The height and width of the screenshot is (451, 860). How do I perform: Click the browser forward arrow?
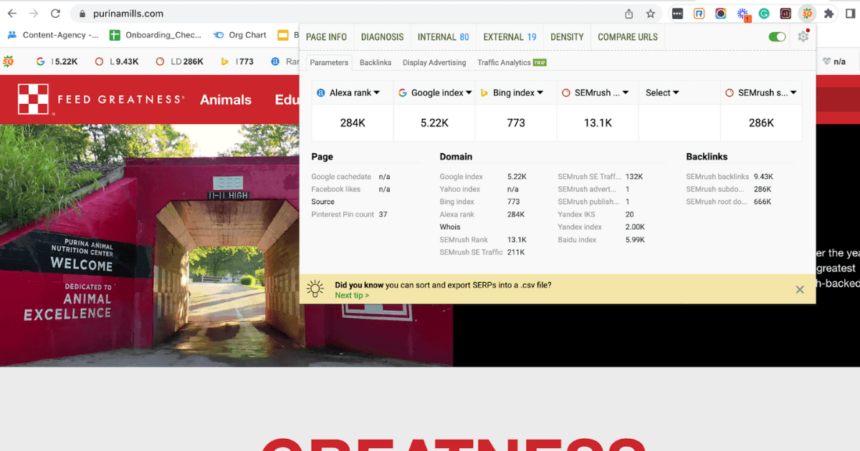34,13
